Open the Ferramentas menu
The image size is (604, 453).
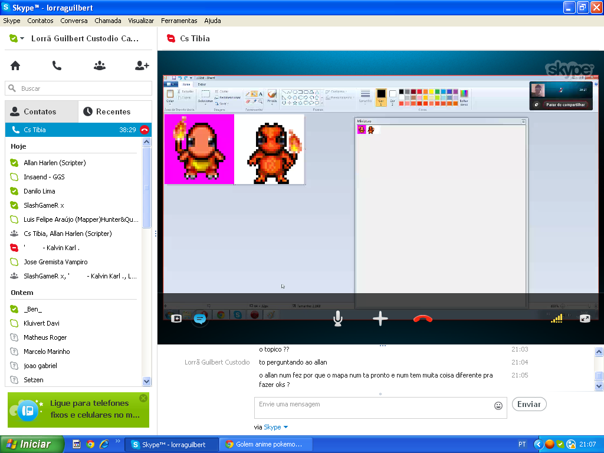coord(179,21)
